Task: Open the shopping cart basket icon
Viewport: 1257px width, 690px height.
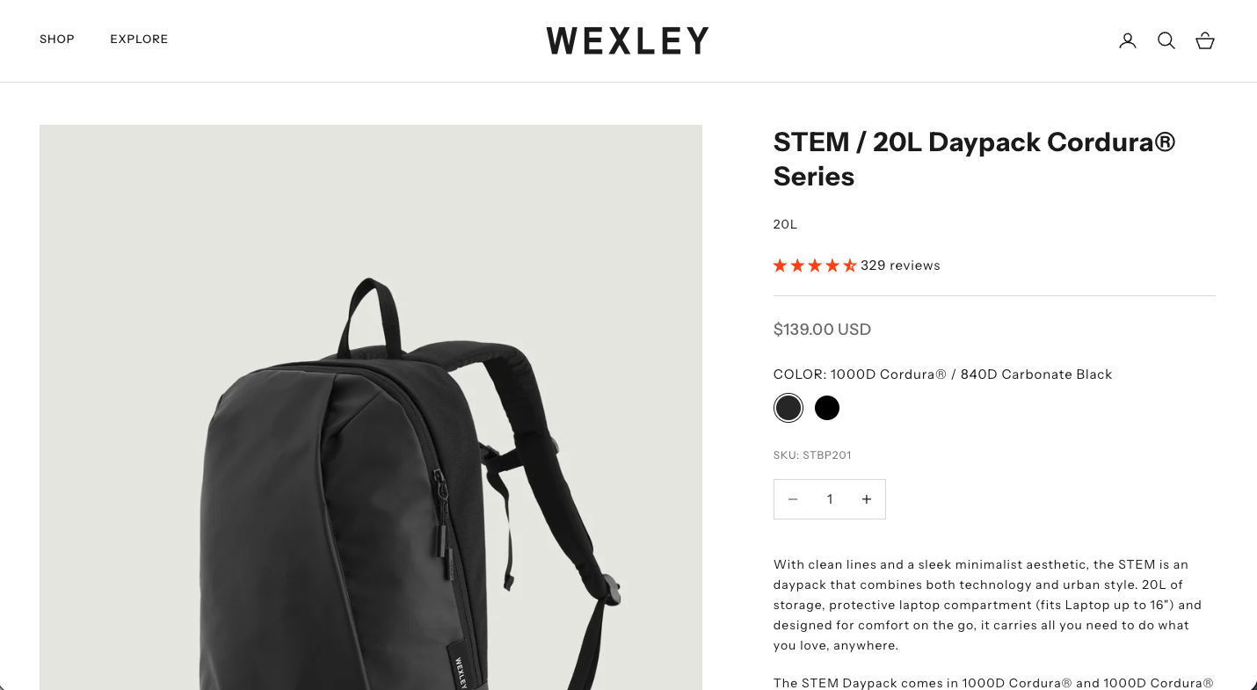Action: click(x=1205, y=40)
